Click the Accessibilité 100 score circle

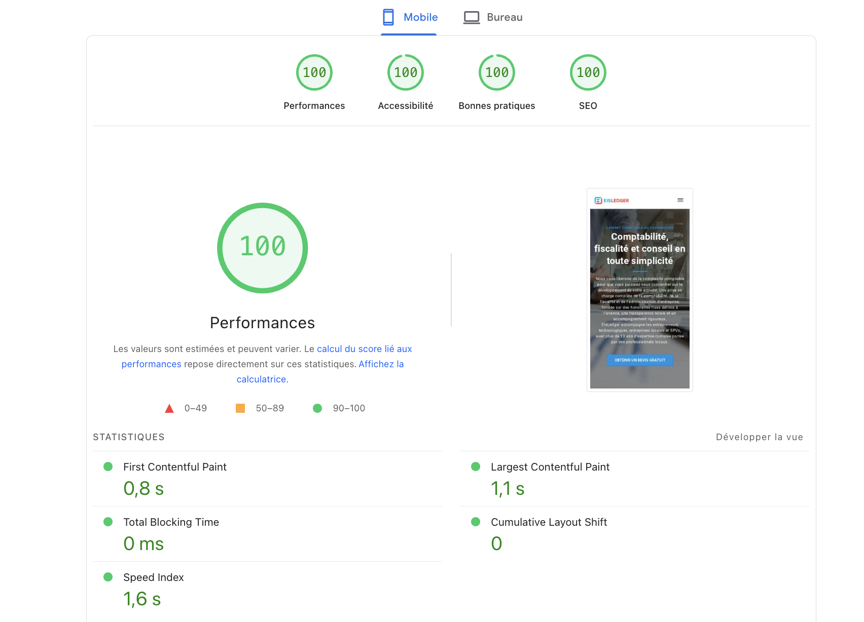coord(405,72)
